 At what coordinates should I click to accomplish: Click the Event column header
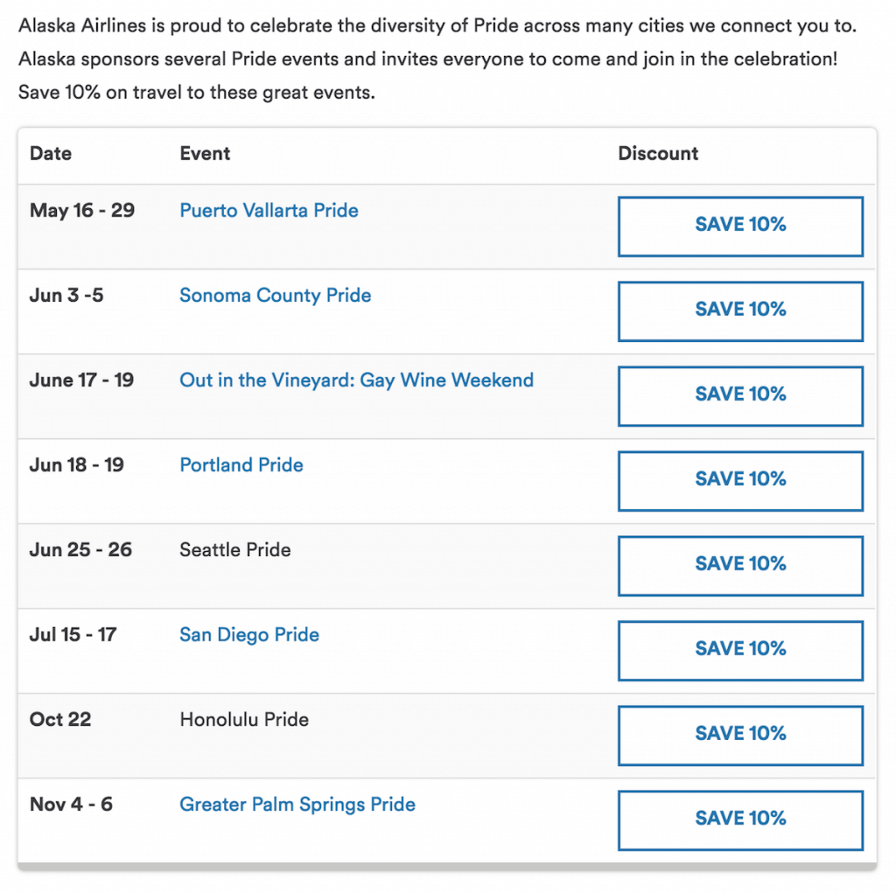[205, 154]
